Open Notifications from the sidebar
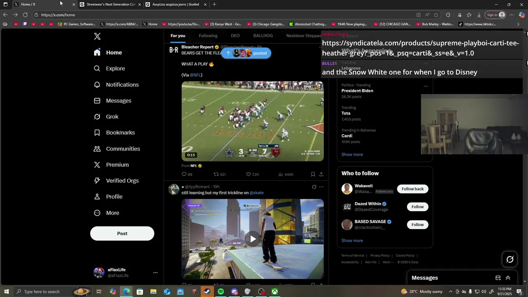The image size is (528, 297). tap(116, 85)
